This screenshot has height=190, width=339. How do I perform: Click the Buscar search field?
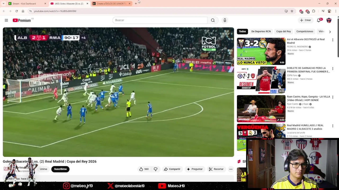(160, 20)
